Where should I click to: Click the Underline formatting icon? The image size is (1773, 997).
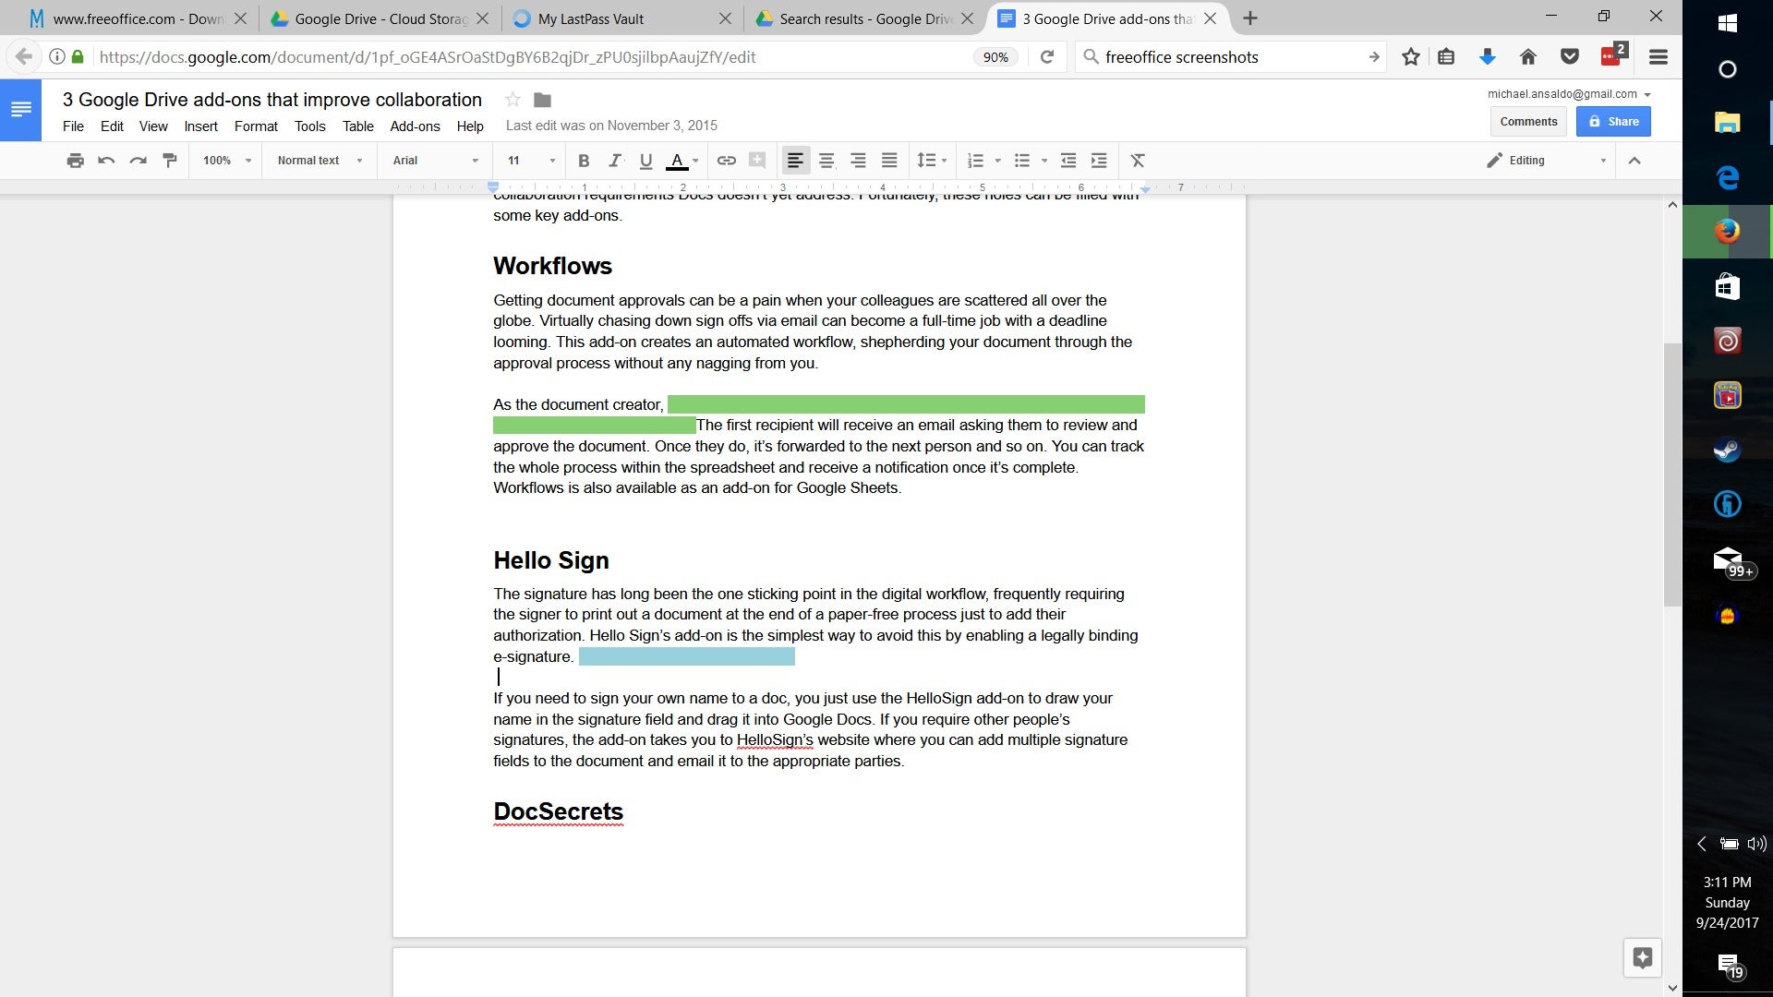tap(645, 160)
